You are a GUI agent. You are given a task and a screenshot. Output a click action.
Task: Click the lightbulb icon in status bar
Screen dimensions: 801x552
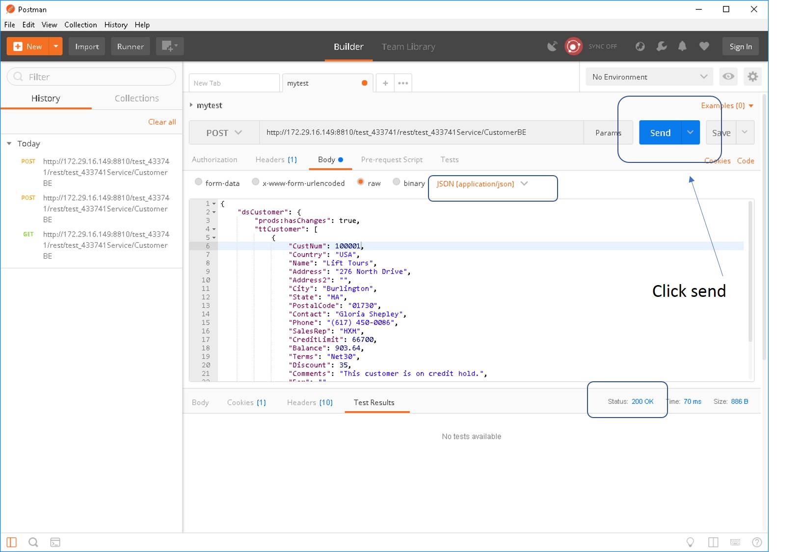tap(690, 542)
